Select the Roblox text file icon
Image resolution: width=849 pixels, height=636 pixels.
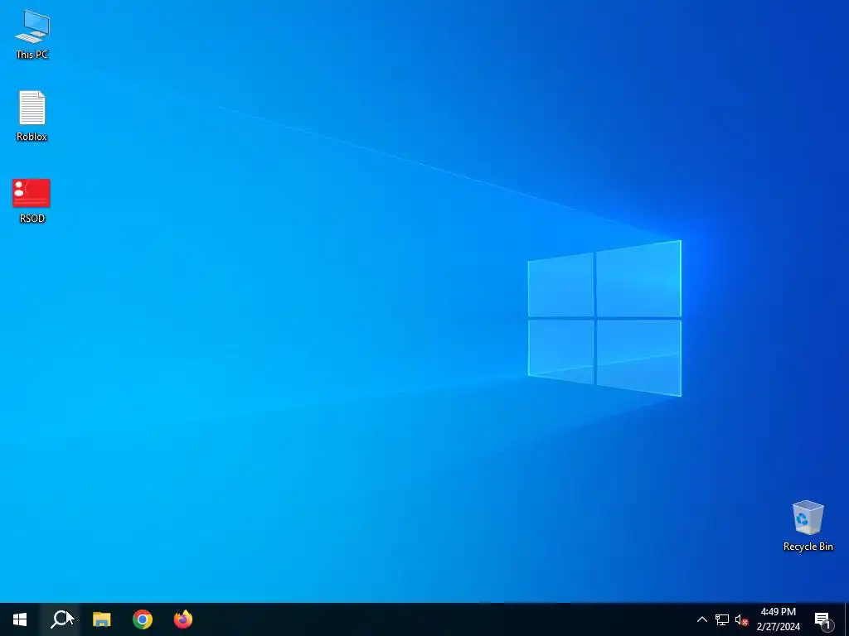(x=32, y=115)
